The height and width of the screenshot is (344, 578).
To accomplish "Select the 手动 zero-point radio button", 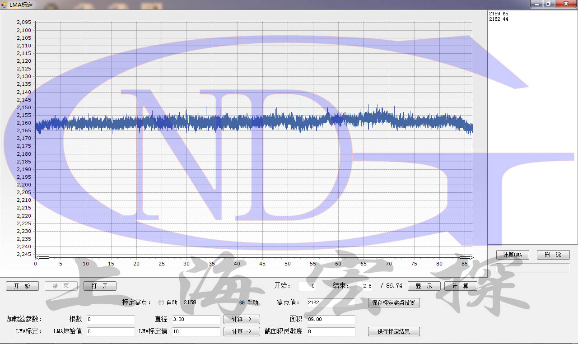I will coord(242,302).
